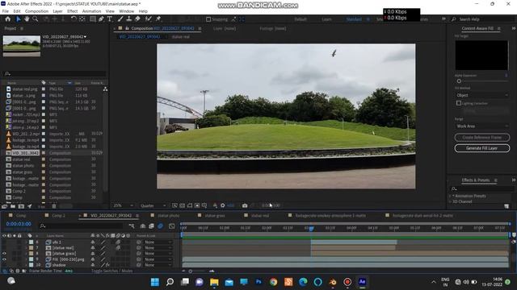Screen dimensions: 517x290
Task: Open the Composition menu
Action: point(36,11)
